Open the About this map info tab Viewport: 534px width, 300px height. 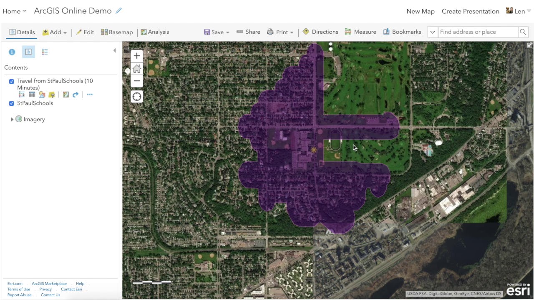pos(12,52)
